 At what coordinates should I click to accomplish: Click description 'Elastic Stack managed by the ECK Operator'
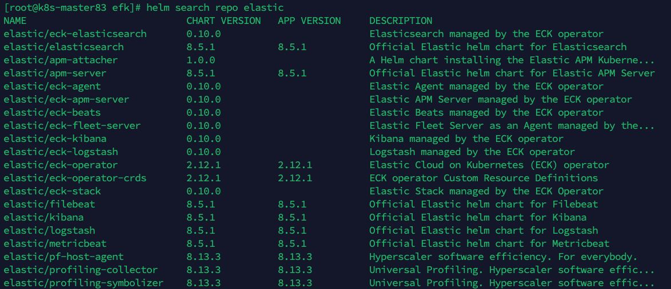click(x=486, y=192)
